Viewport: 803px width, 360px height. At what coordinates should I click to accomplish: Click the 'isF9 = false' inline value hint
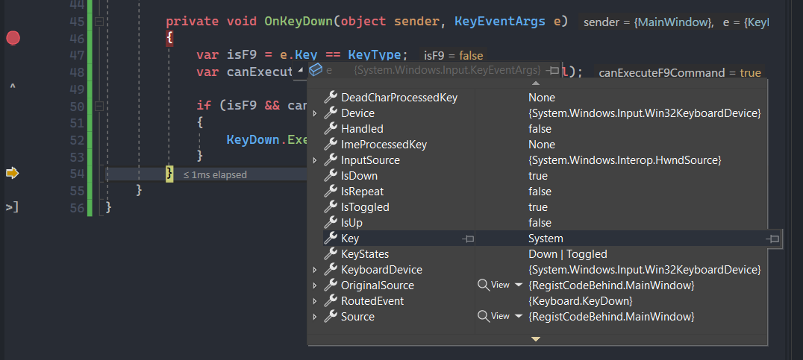453,56
